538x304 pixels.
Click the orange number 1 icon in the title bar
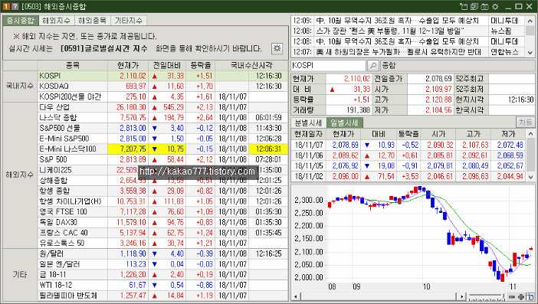(6, 7)
